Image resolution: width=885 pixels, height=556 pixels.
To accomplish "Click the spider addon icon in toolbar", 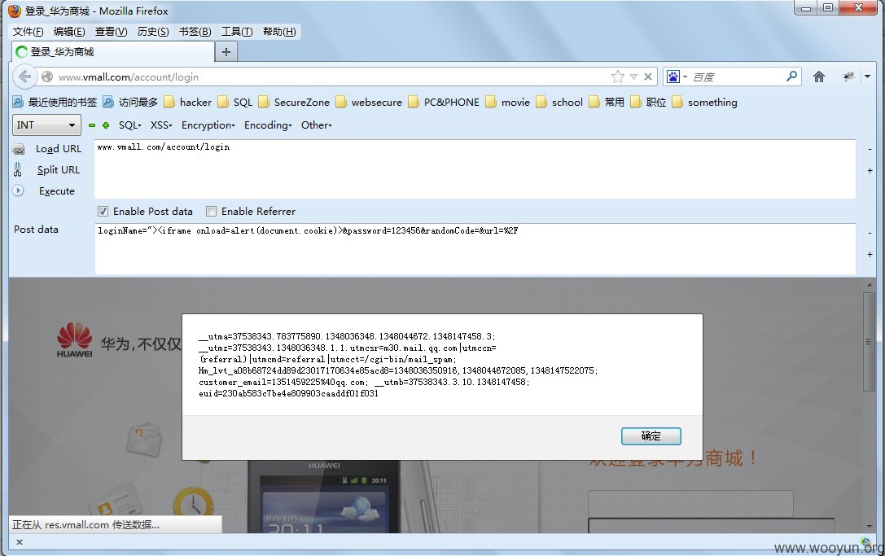I will pyautogui.click(x=848, y=77).
